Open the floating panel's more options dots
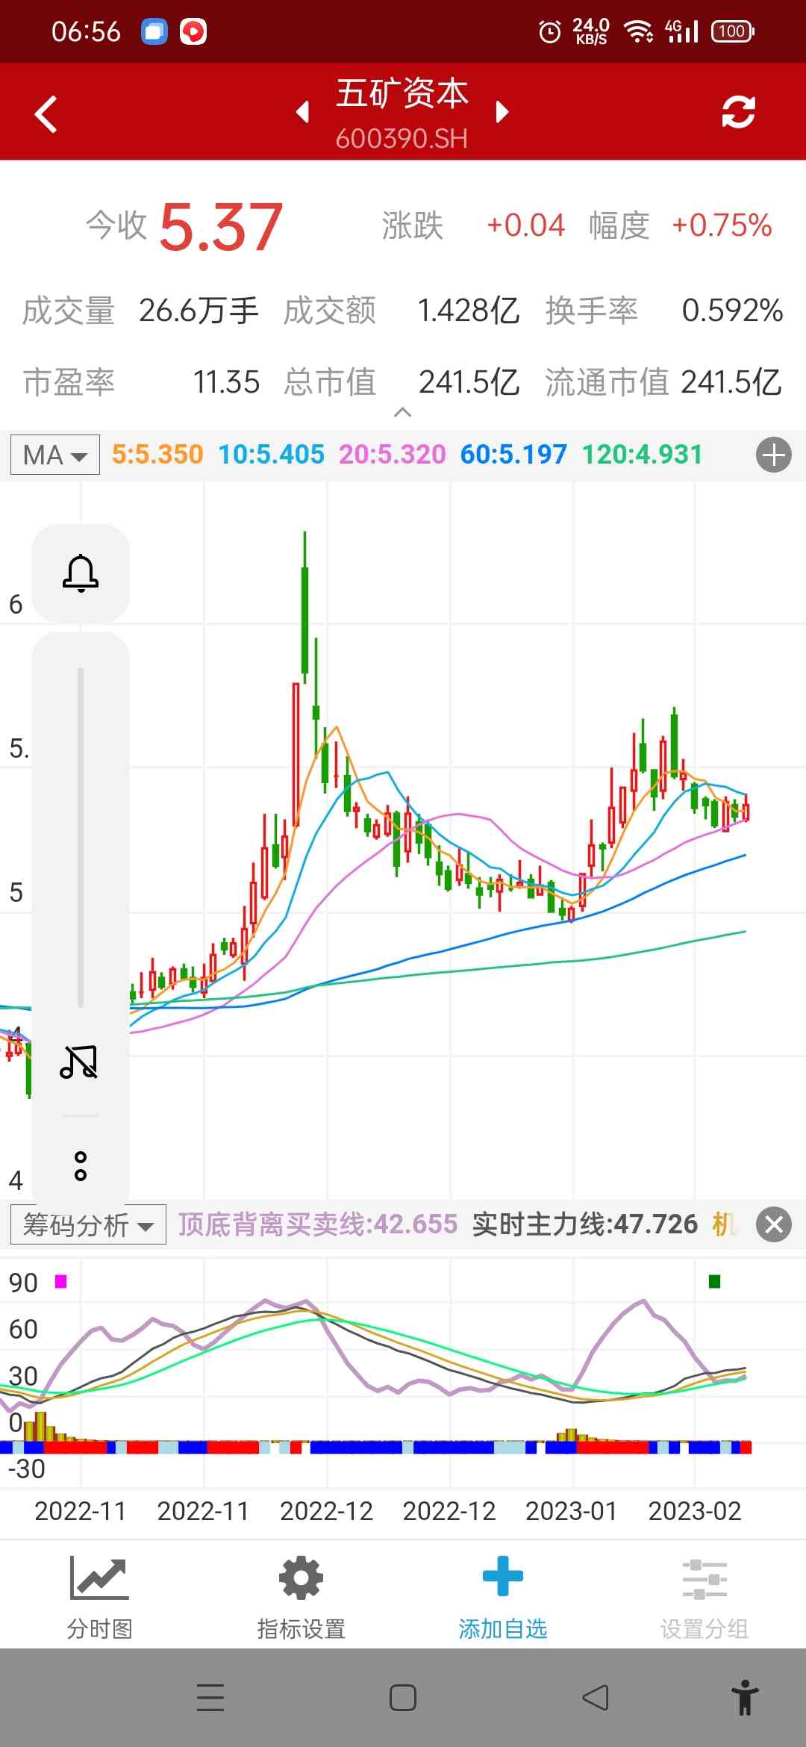 [81, 1166]
